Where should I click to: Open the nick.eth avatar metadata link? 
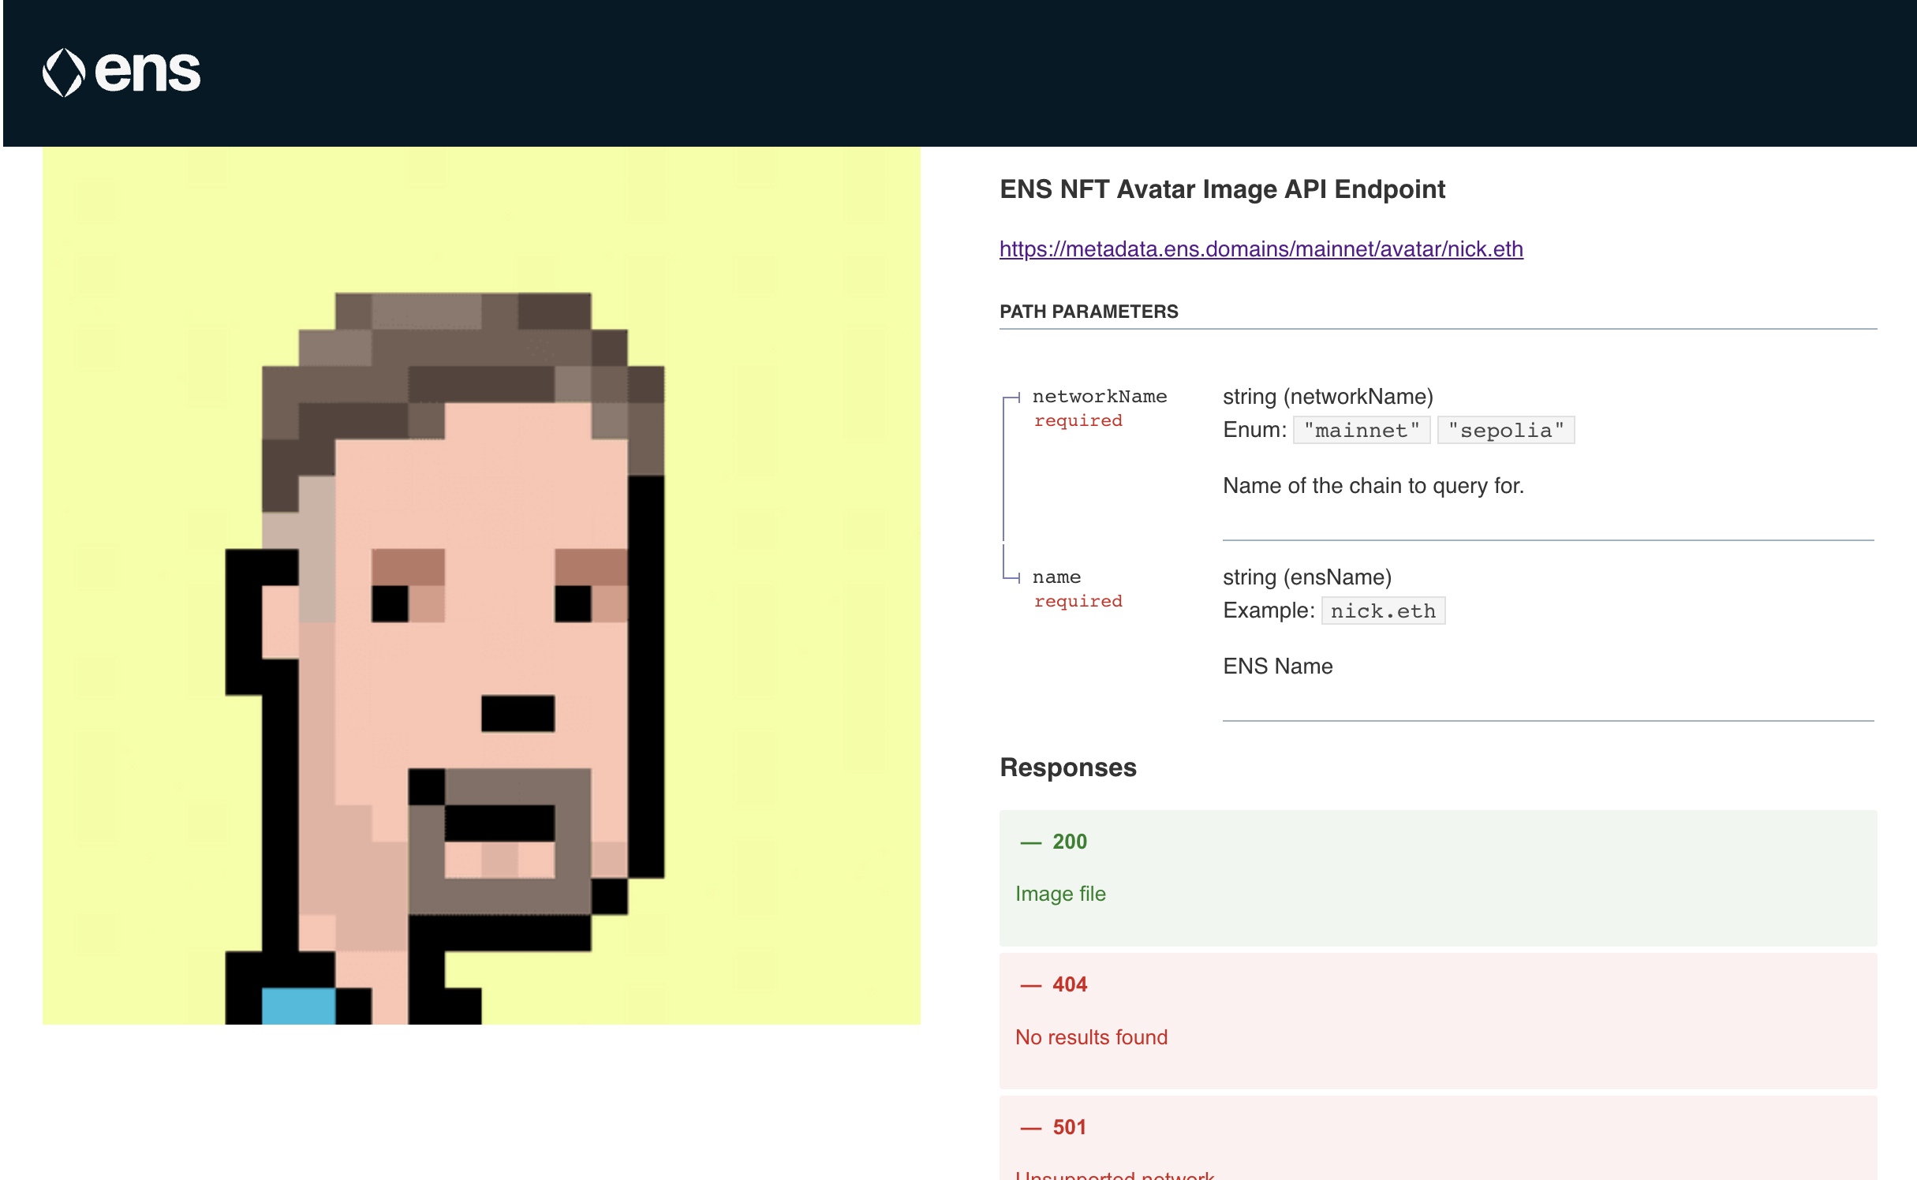[1260, 249]
